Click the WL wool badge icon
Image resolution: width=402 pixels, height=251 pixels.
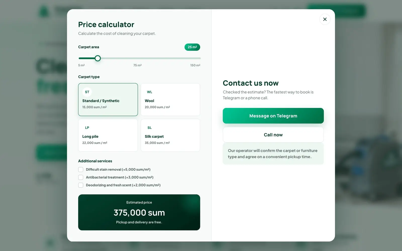149,92
